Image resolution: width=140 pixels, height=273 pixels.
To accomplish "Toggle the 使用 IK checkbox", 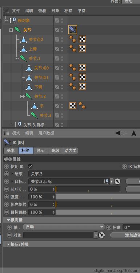I will (x=30, y=166).
